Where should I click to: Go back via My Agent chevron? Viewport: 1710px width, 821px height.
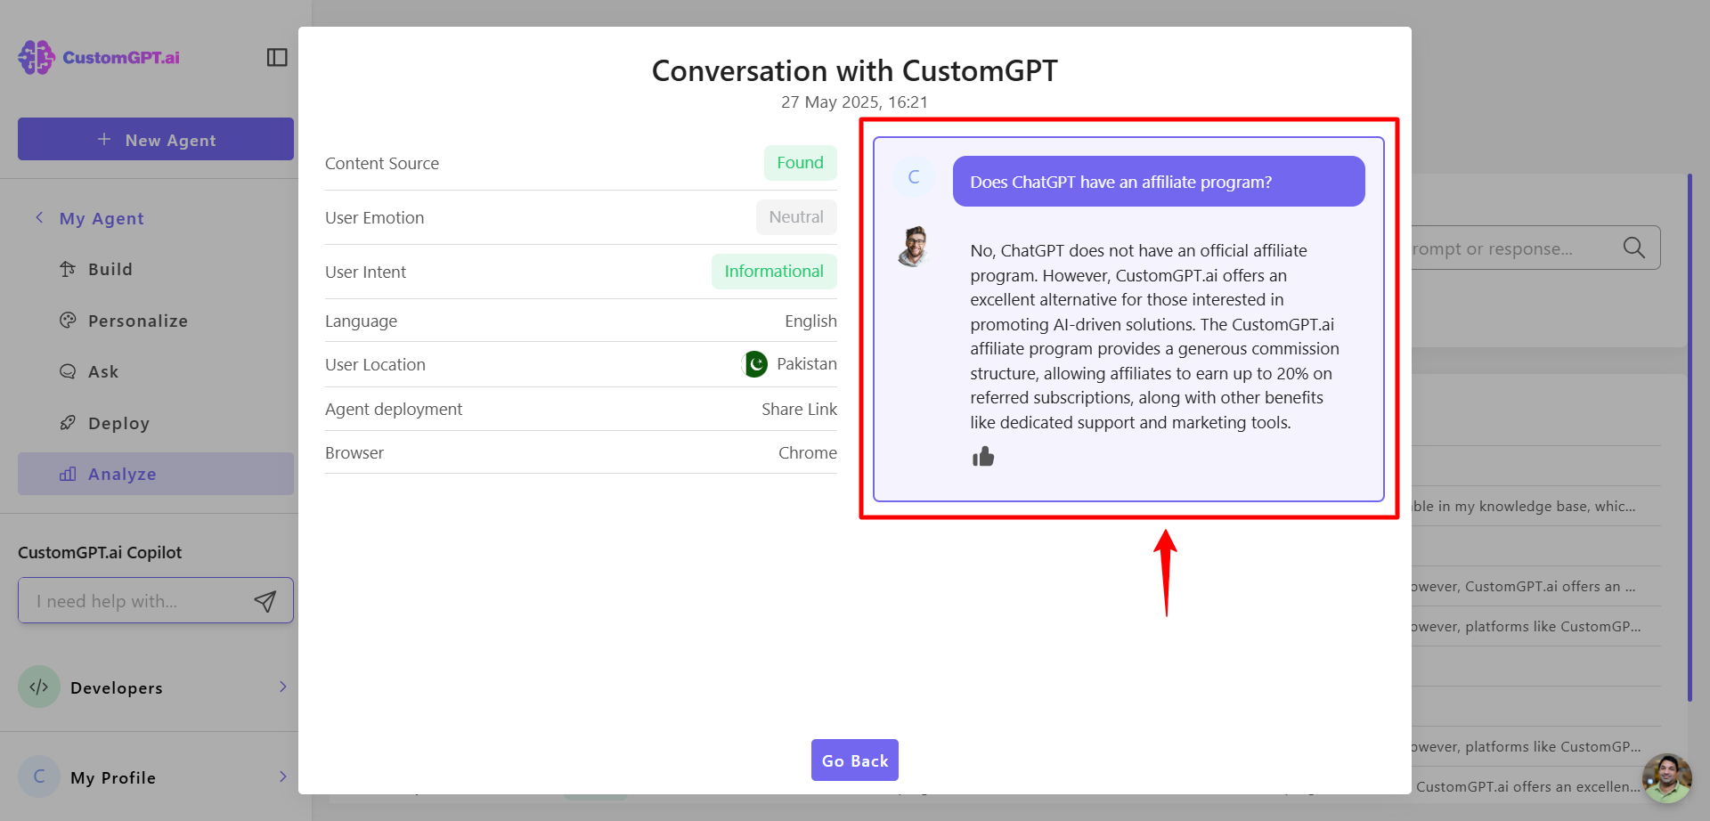(39, 217)
